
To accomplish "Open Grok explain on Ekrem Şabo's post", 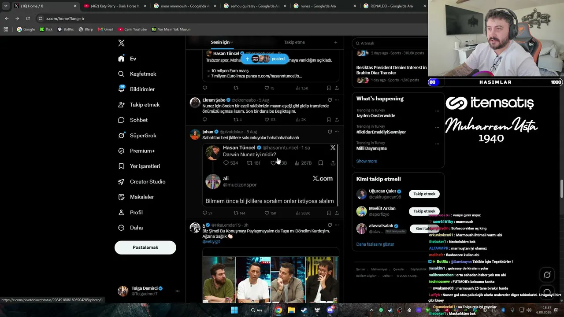I will click(x=330, y=100).
